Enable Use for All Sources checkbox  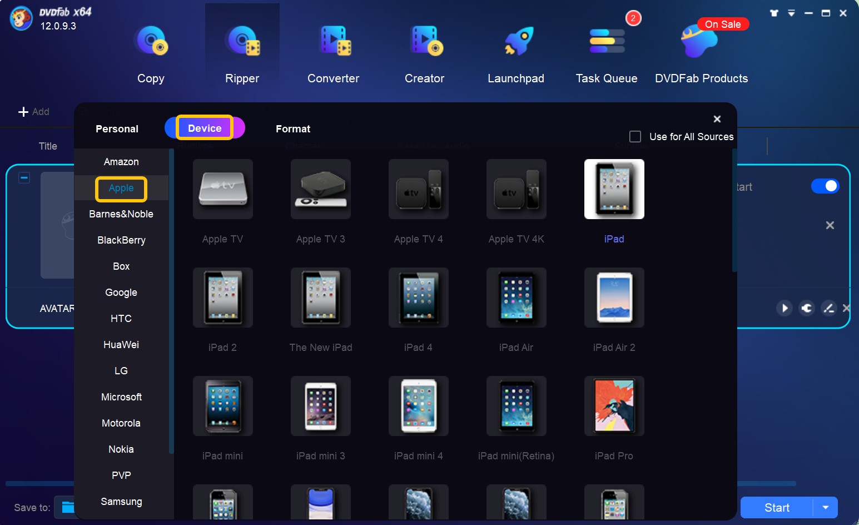coord(635,136)
